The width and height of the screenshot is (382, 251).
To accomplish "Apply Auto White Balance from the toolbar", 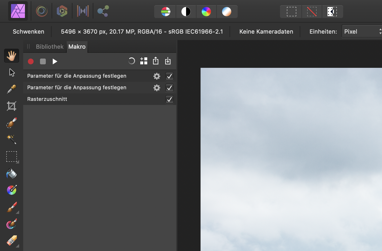I will click(x=227, y=12).
